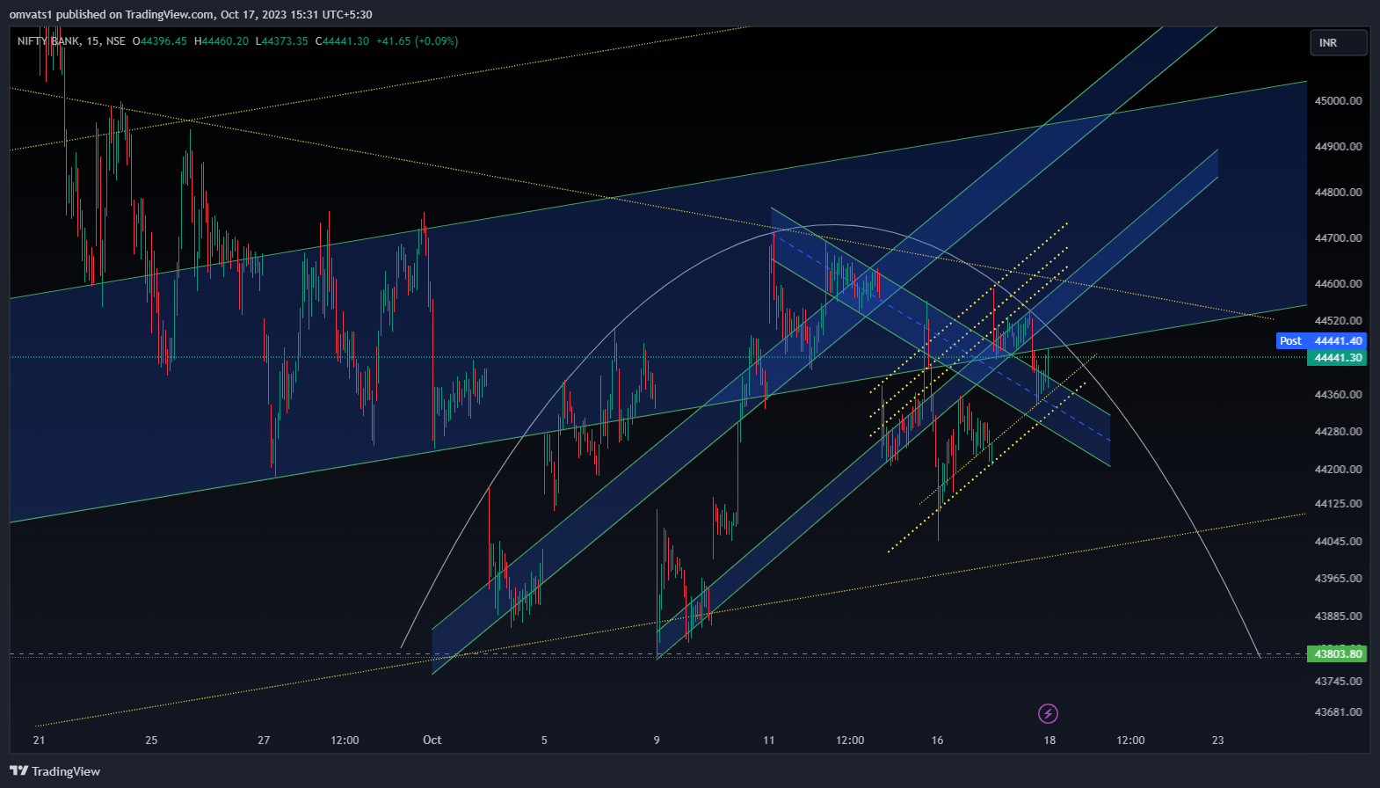Click the INR currency button

tap(1339, 42)
